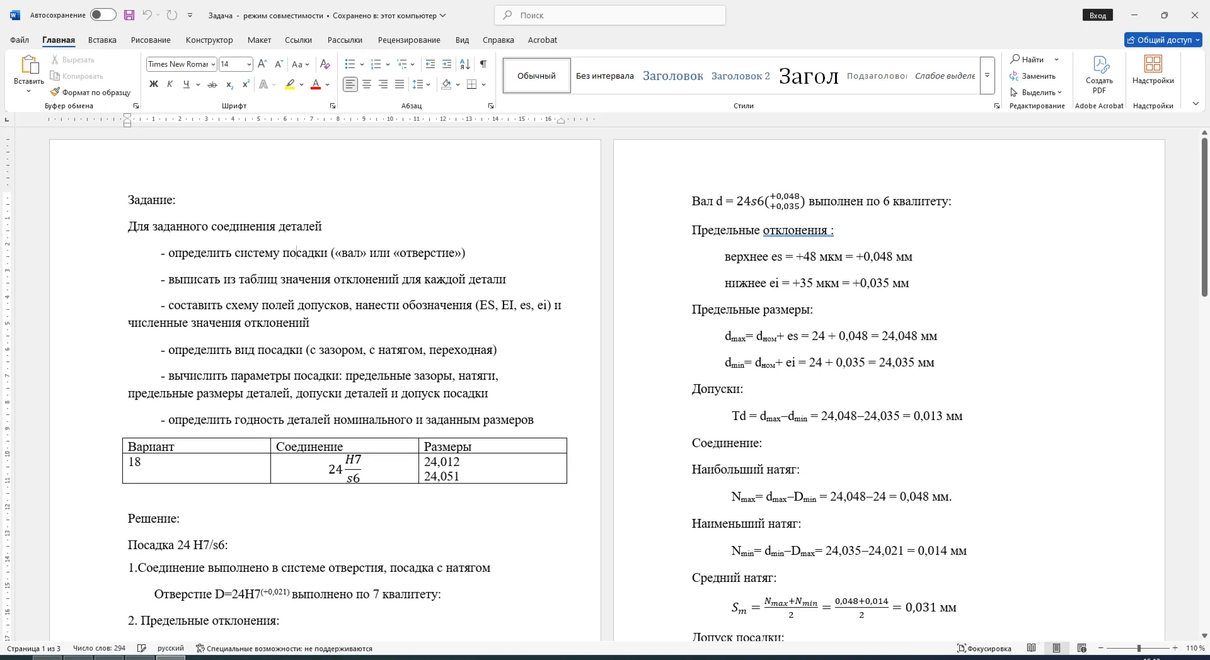Image resolution: width=1210 pixels, height=660 pixels.
Task: Select the Format Painter tool
Action: tap(91, 93)
